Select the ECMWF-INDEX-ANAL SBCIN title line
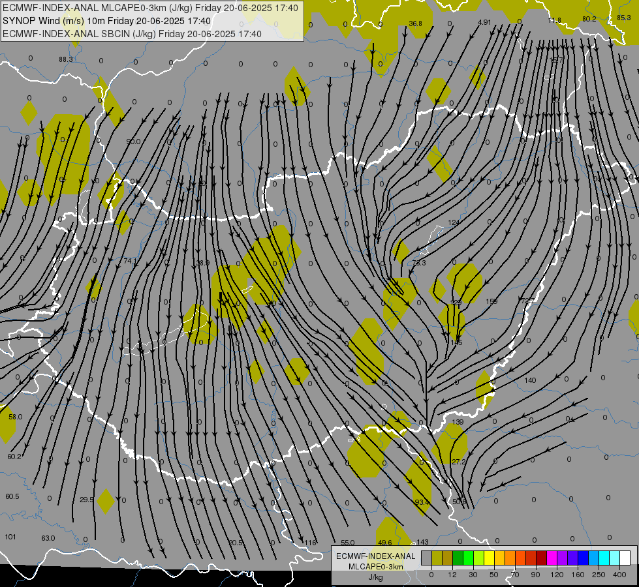The height and width of the screenshot is (587, 639). click(132, 34)
